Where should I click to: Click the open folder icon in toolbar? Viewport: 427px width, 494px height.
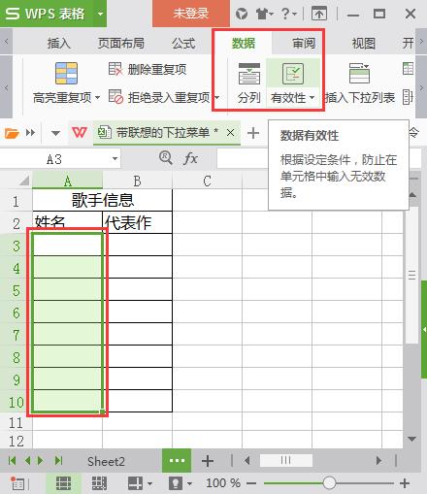tap(12, 133)
